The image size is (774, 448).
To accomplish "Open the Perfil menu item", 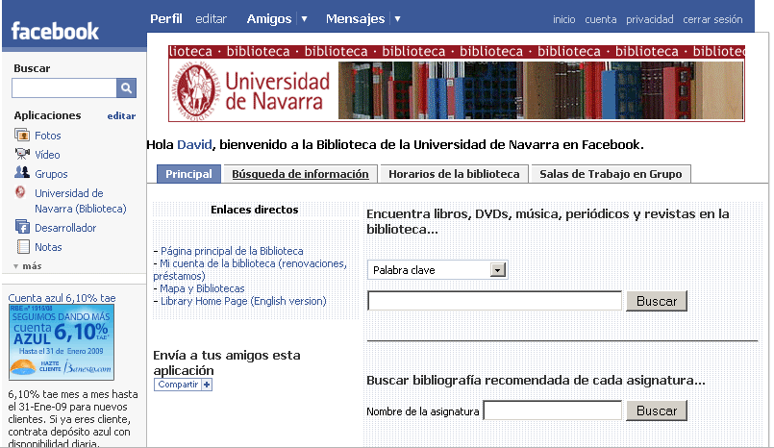I will 165,19.
